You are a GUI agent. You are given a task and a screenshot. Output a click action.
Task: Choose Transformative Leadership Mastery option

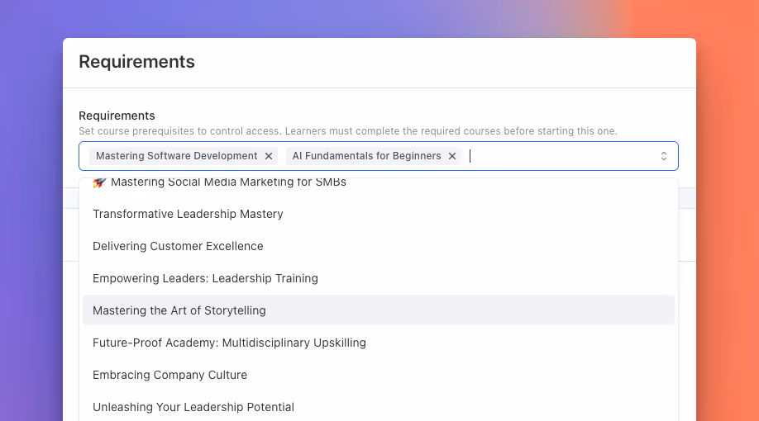tap(379, 214)
